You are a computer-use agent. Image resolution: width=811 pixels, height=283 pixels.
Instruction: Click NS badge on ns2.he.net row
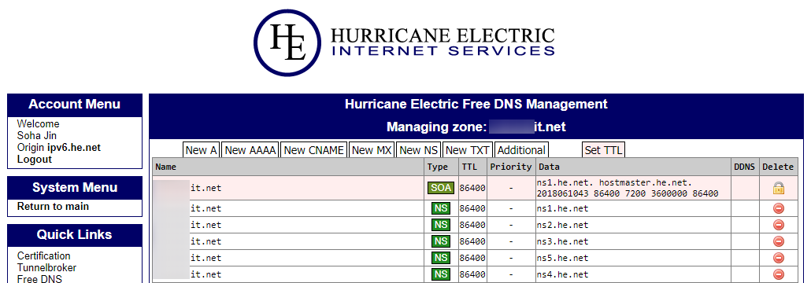pyautogui.click(x=441, y=225)
